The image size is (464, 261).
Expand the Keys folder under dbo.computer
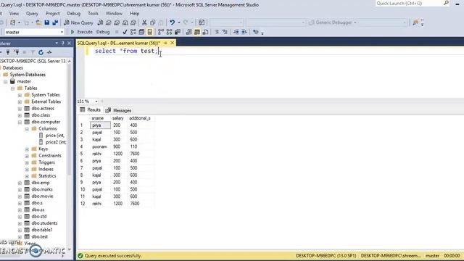click(x=27, y=149)
